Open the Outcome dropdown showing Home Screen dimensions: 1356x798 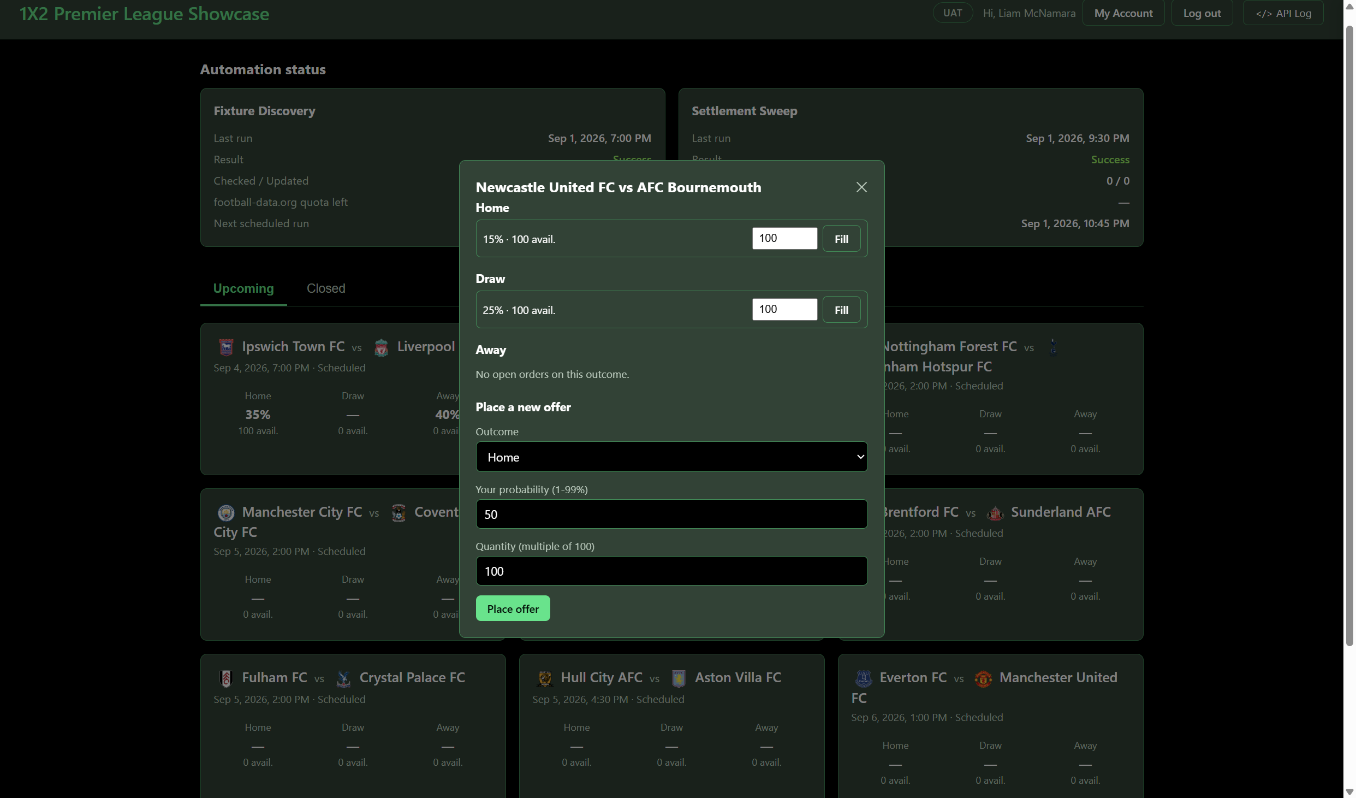click(x=671, y=457)
